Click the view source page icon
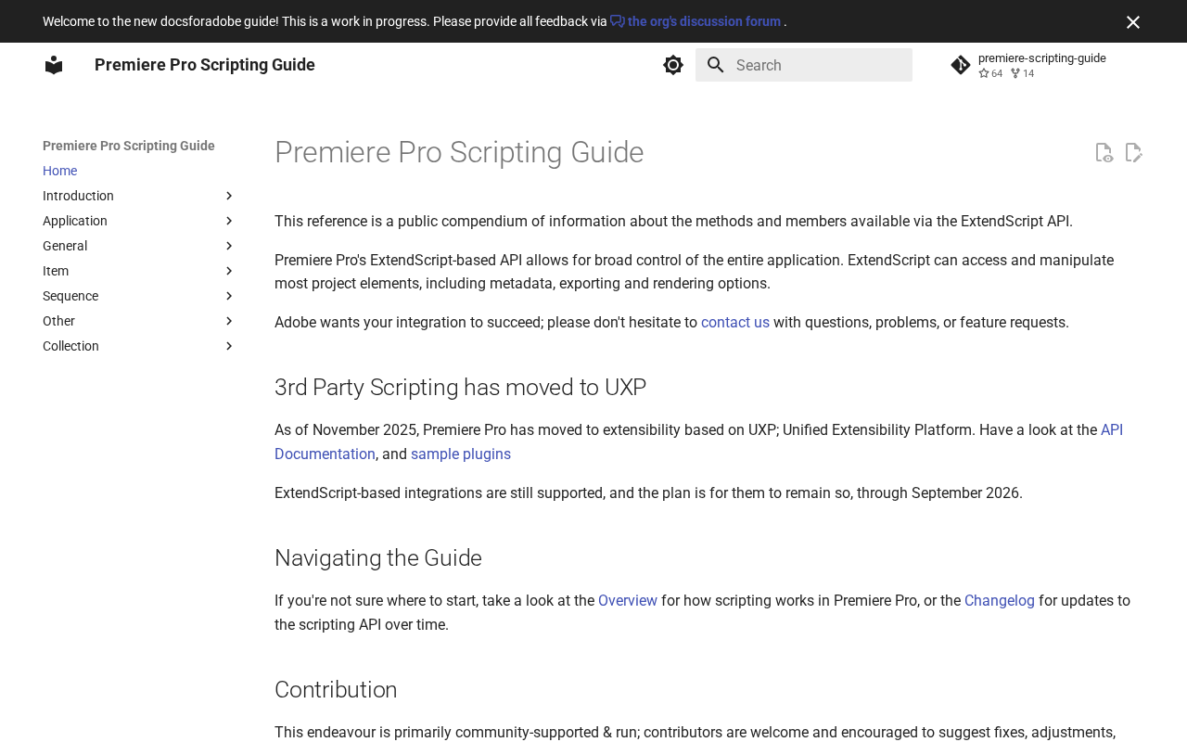This screenshot has width=1187, height=742. [x=1104, y=153]
